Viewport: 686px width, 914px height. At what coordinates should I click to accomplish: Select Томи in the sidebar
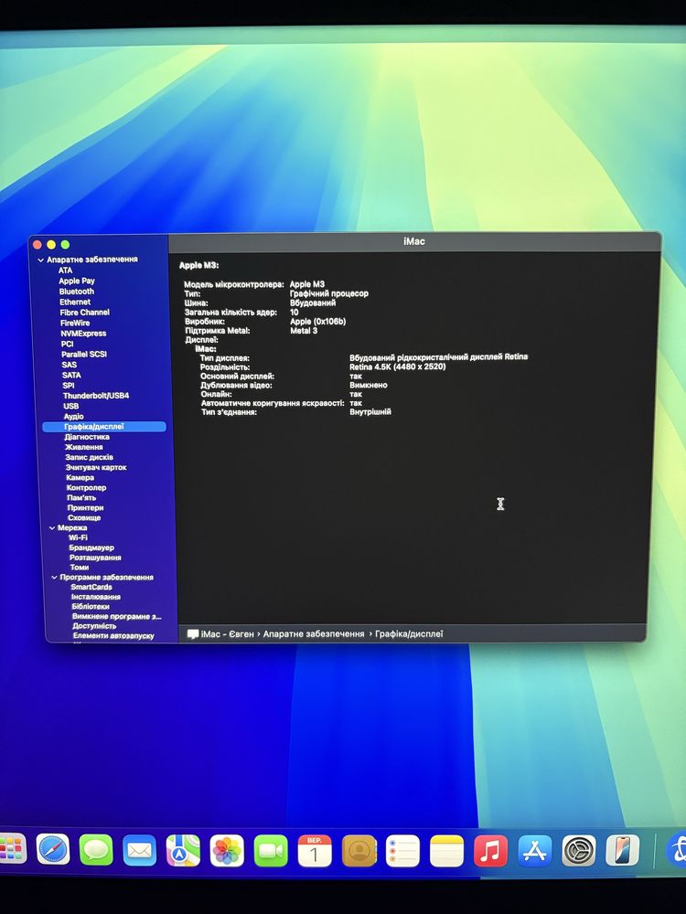[80, 568]
